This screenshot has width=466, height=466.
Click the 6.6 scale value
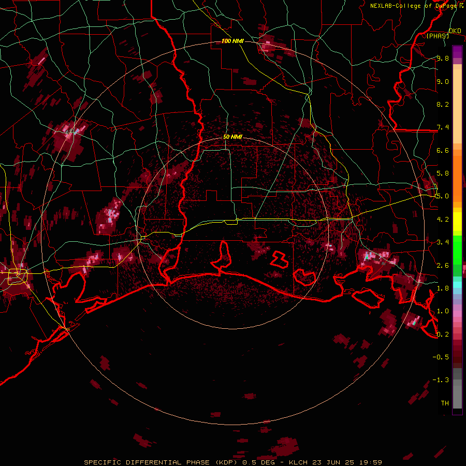coord(443,150)
